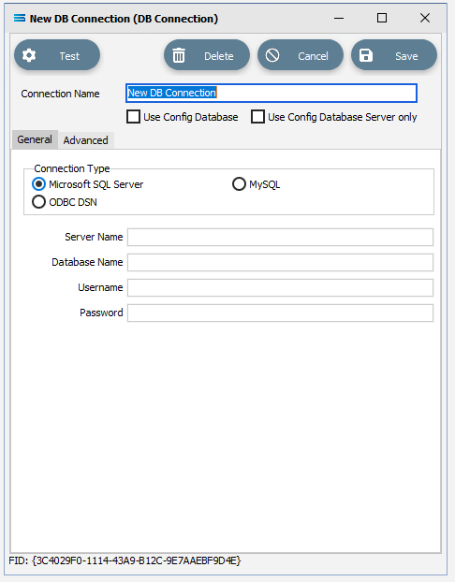Image resolution: width=455 pixels, height=582 pixels.
Task: Maximize the DB Connection window
Action: pyautogui.click(x=382, y=18)
